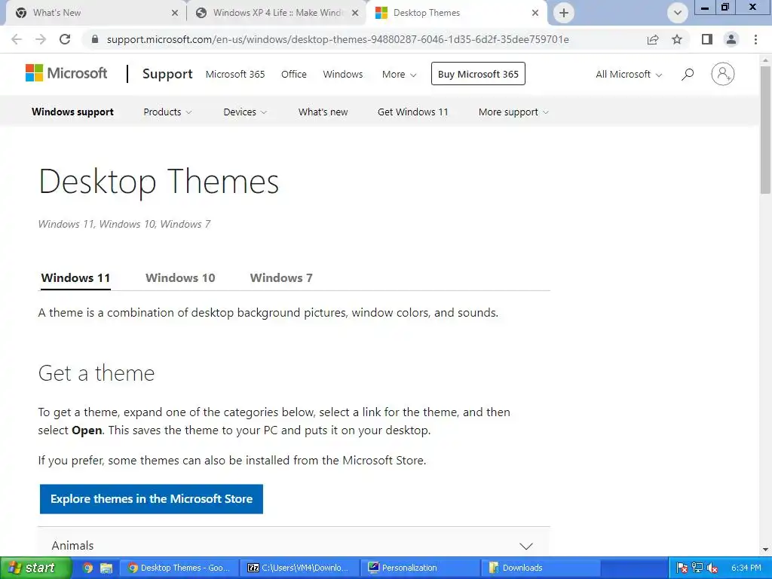
Task: Expand the More support dropdown
Action: coord(513,112)
